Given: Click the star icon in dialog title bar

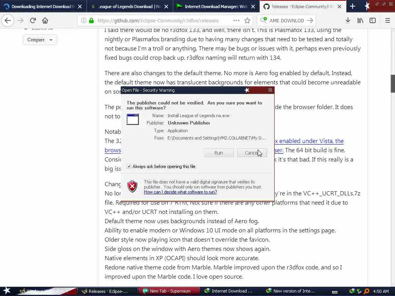Looking at the screenshot, I should [x=247, y=90].
